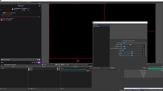Move the selected source up in Sources
Viewport: 163px width, 91px height.
(34, 88)
